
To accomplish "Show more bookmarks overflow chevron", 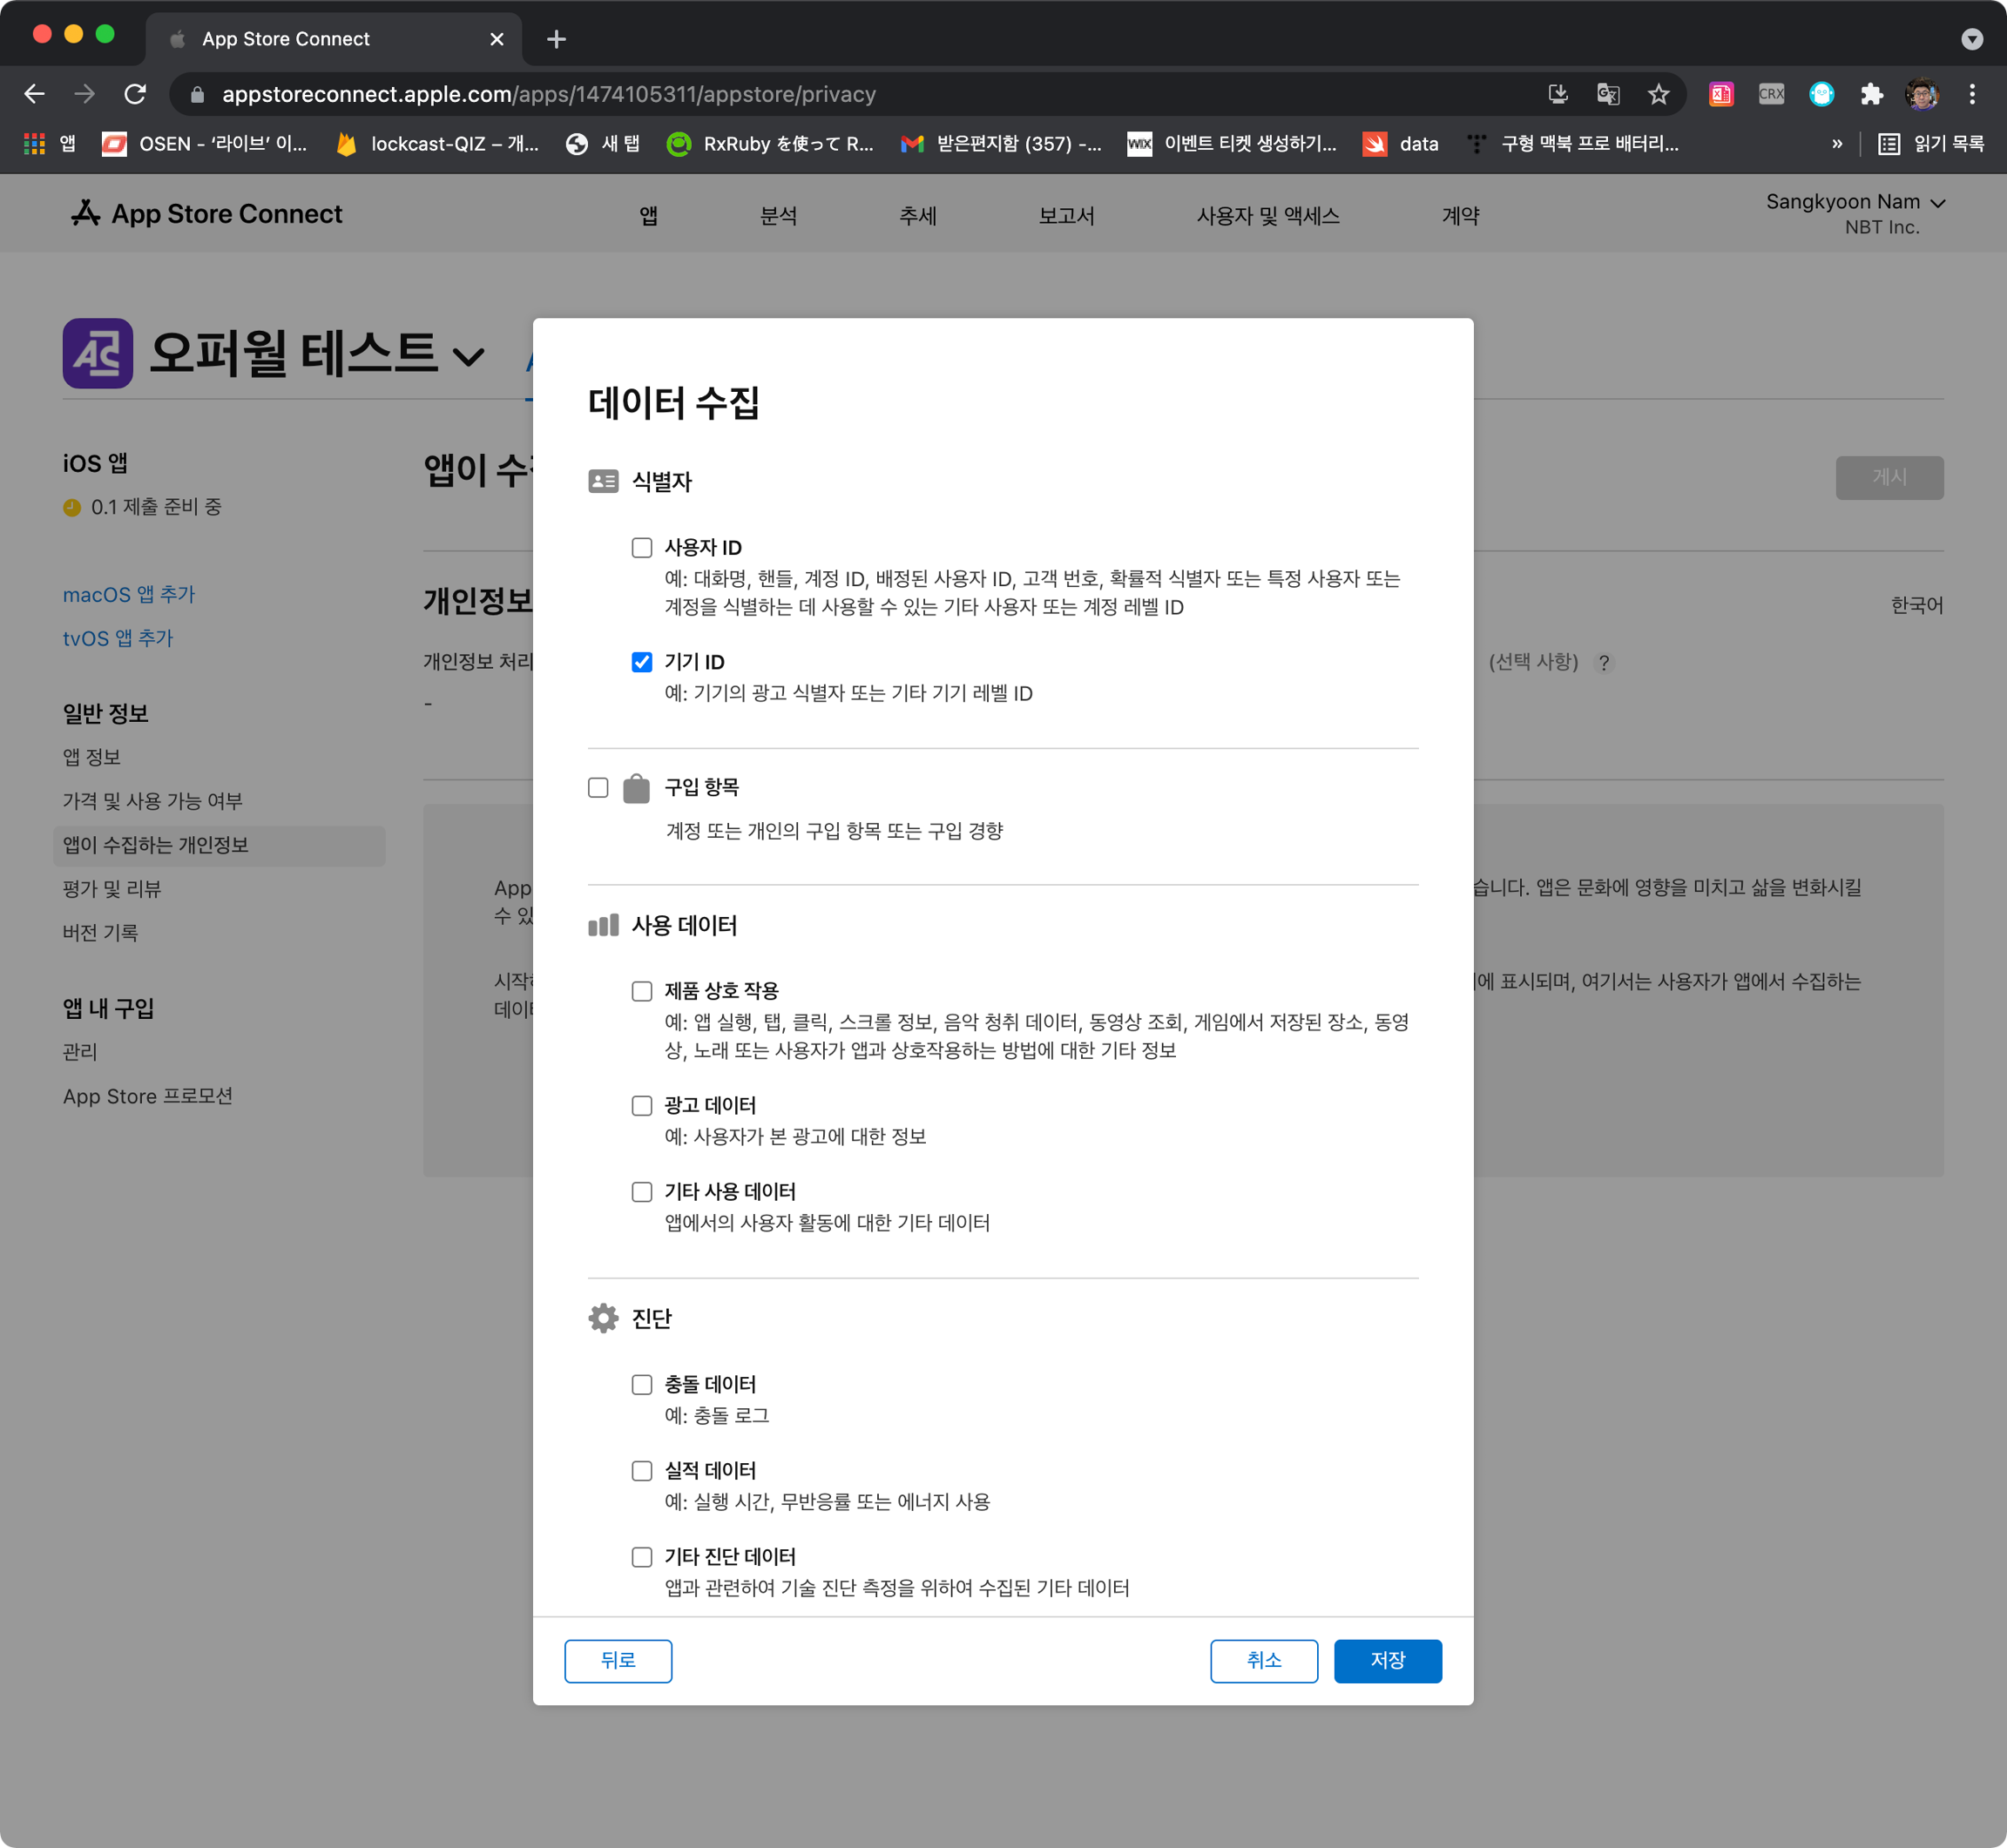I will pyautogui.click(x=1836, y=144).
